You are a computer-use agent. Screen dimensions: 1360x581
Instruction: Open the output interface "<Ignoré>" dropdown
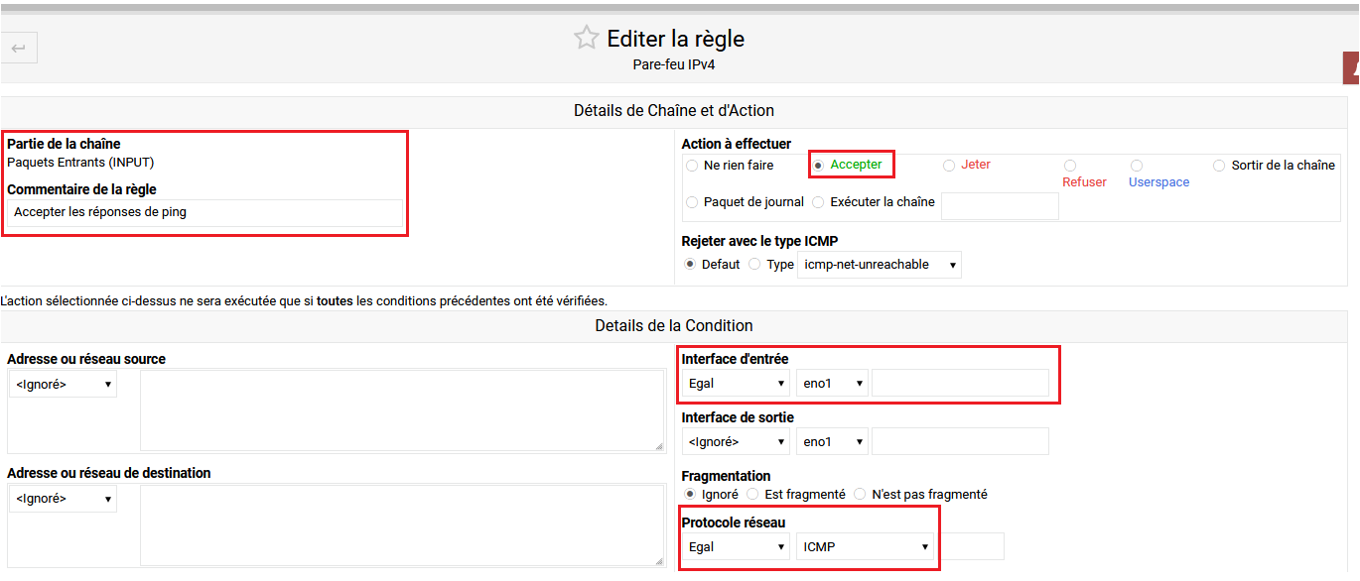(x=735, y=440)
